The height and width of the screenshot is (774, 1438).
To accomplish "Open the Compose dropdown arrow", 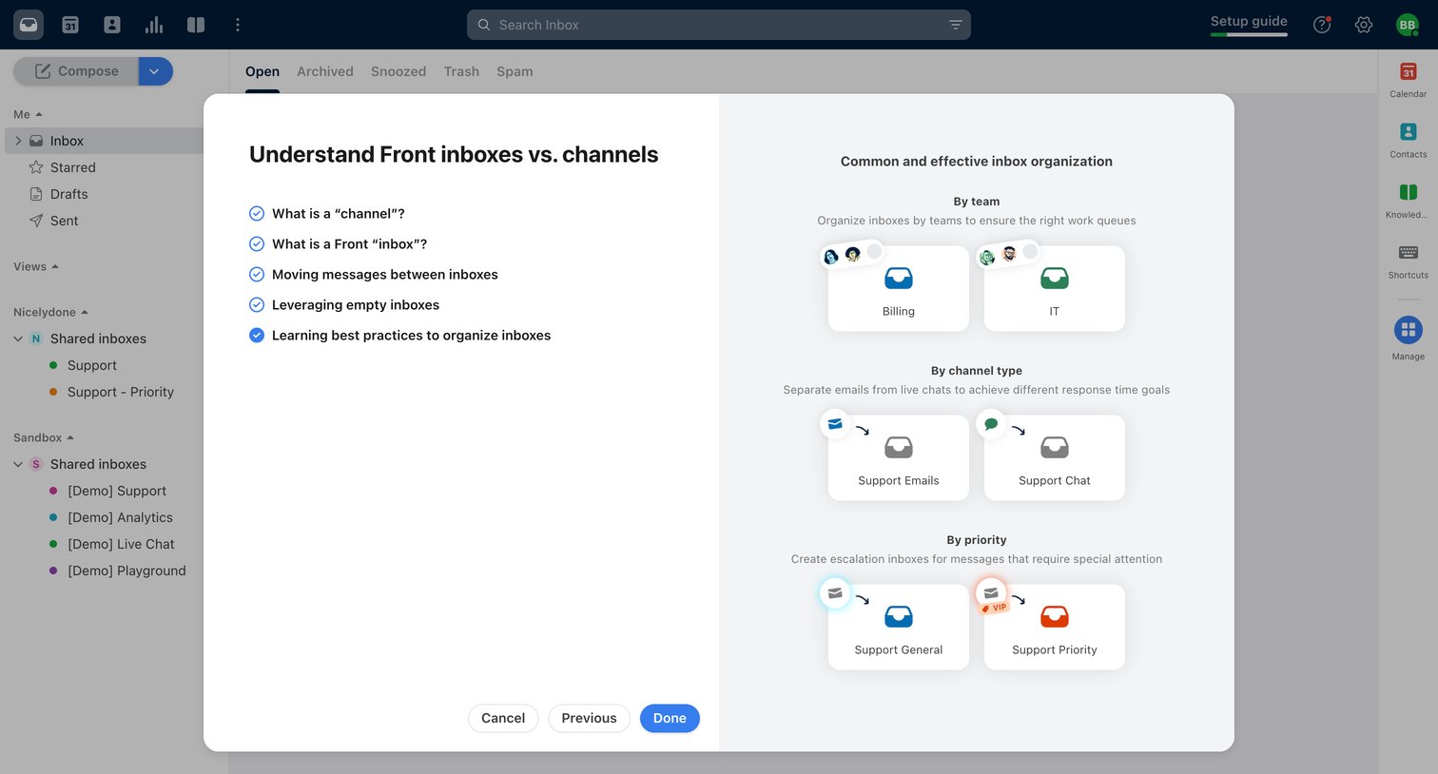I will click(155, 71).
